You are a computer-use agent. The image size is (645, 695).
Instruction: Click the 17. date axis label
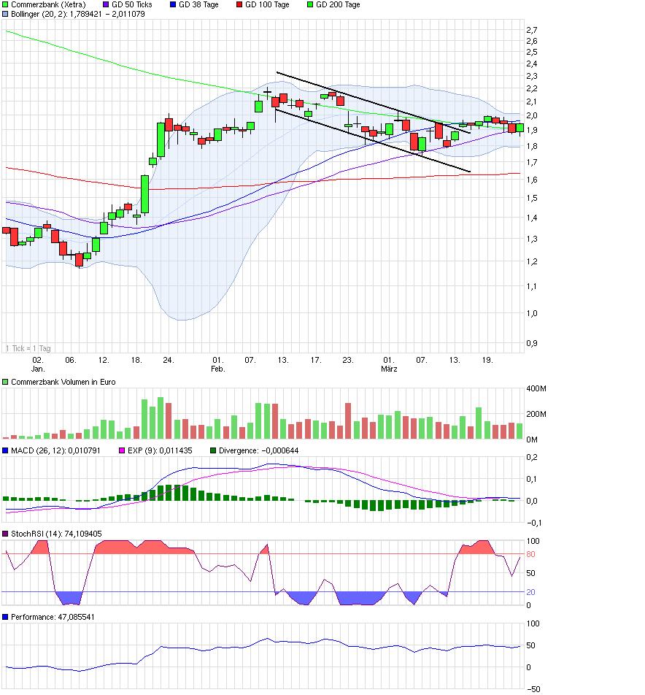point(315,361)
